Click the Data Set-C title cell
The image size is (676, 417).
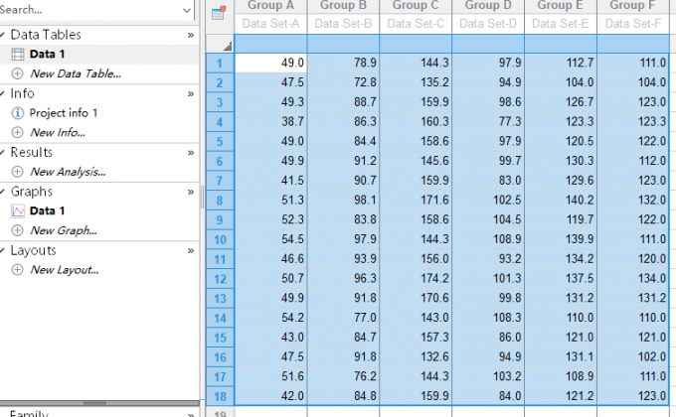(416, 24)
